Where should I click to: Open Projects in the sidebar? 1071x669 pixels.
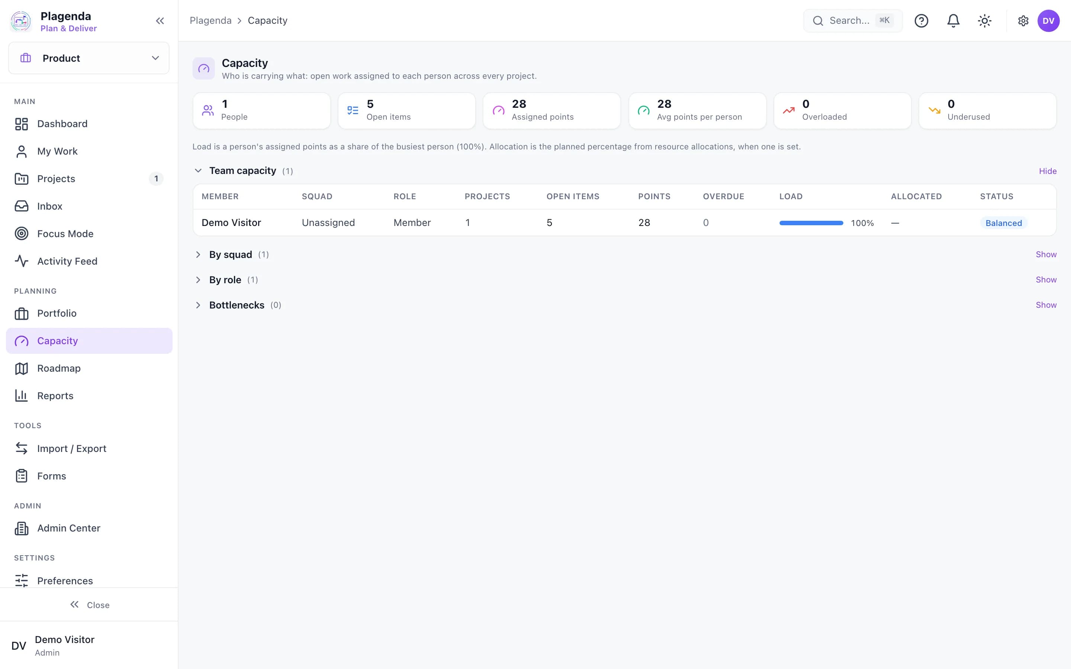click(x=89, y=179)
